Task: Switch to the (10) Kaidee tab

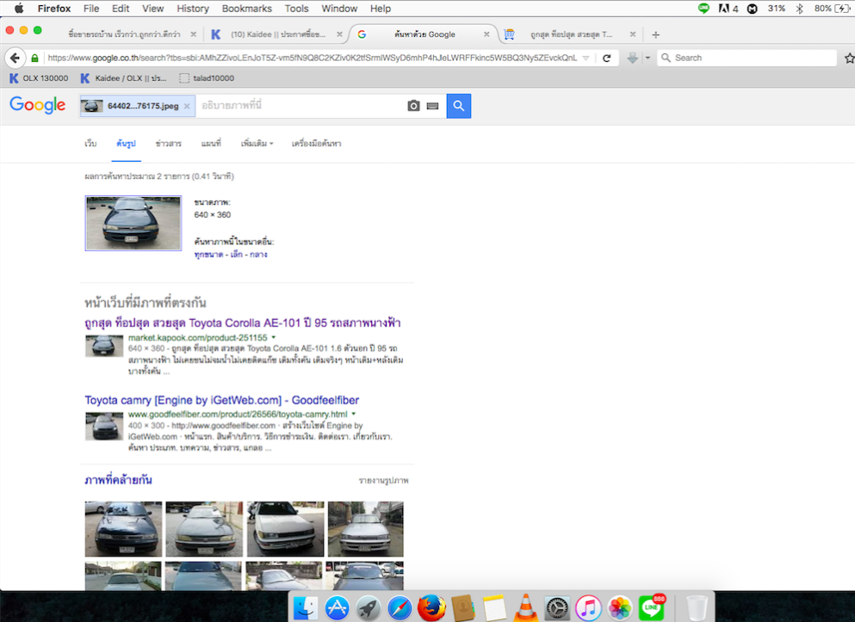Action: pyautogui.click(x=277, y=34)
